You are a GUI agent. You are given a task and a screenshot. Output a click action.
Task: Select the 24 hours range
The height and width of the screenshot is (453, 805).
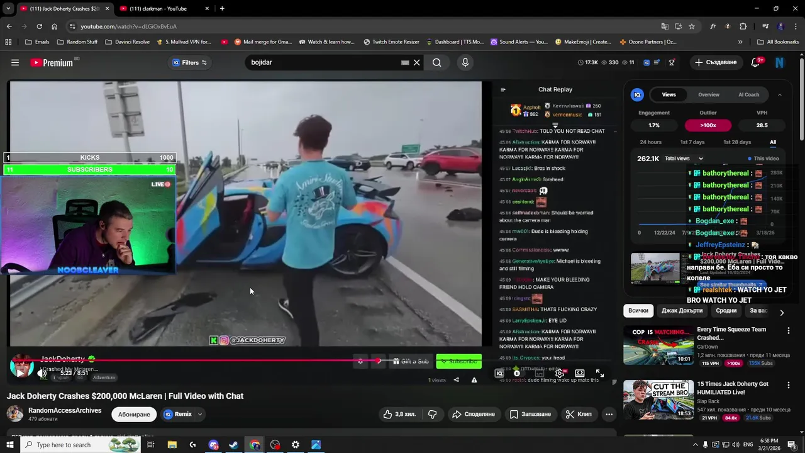650,142
